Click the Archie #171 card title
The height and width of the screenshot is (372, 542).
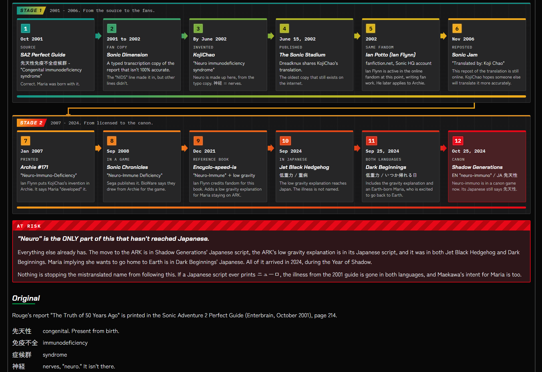click(x=34, y=167)
